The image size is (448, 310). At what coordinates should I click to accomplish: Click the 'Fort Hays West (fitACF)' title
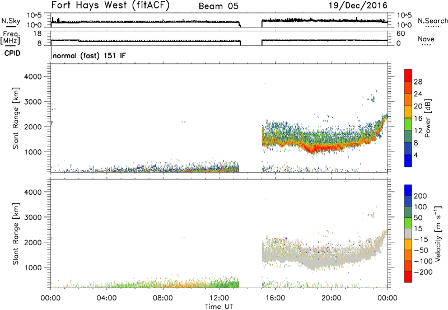[110, 6]
